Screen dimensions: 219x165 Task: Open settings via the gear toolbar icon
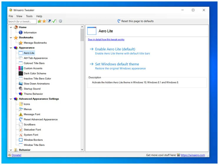(60, 21)
